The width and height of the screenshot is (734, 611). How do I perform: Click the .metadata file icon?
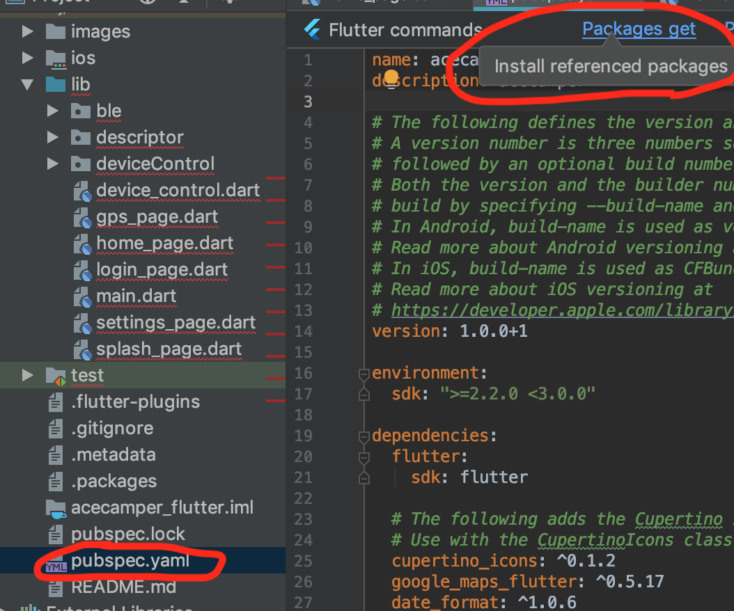[x=56, y=454]
